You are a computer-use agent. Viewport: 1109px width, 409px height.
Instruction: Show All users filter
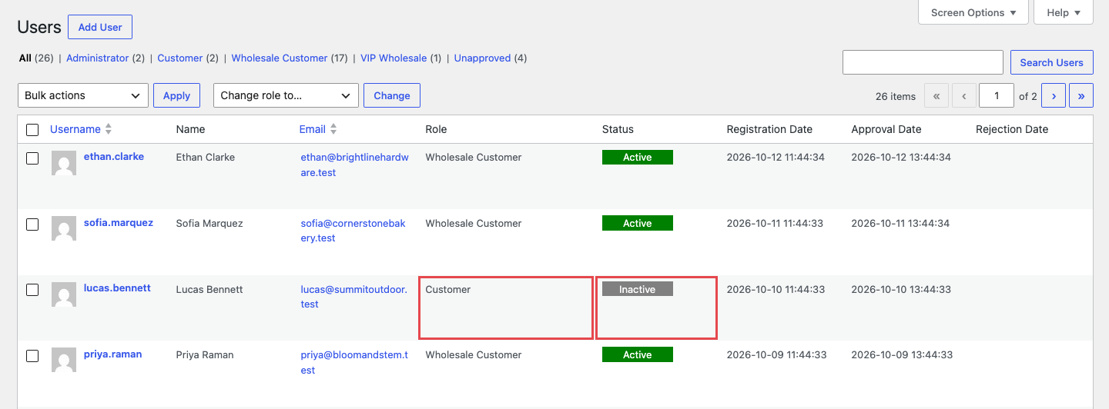25,58
